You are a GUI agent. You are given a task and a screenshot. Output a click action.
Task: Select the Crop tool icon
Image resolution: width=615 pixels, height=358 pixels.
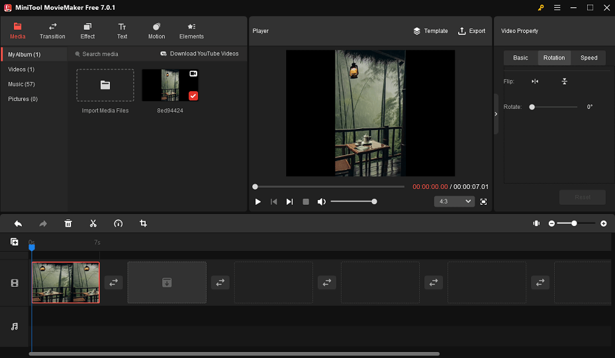click(x=143, y=224)
